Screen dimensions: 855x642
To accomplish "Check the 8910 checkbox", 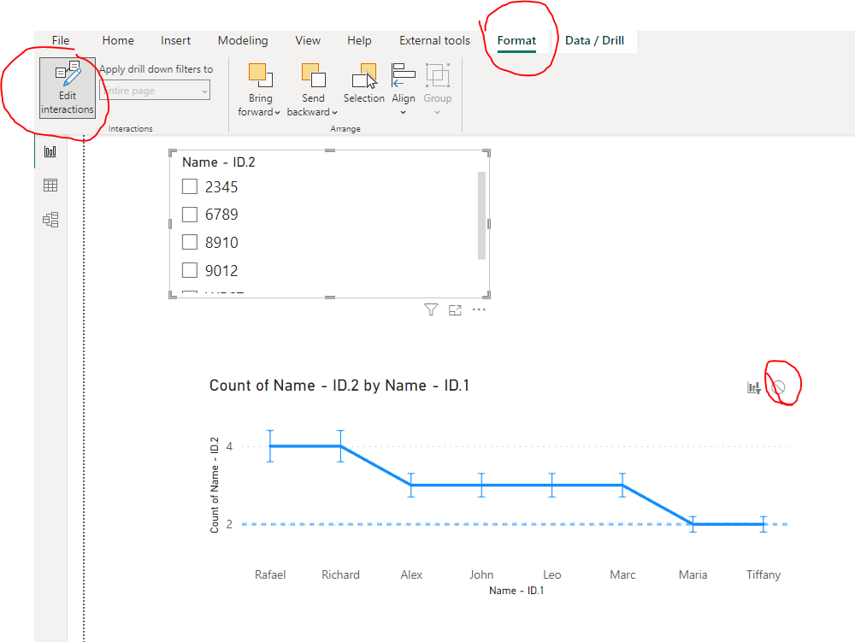I will tap(190, 242).
